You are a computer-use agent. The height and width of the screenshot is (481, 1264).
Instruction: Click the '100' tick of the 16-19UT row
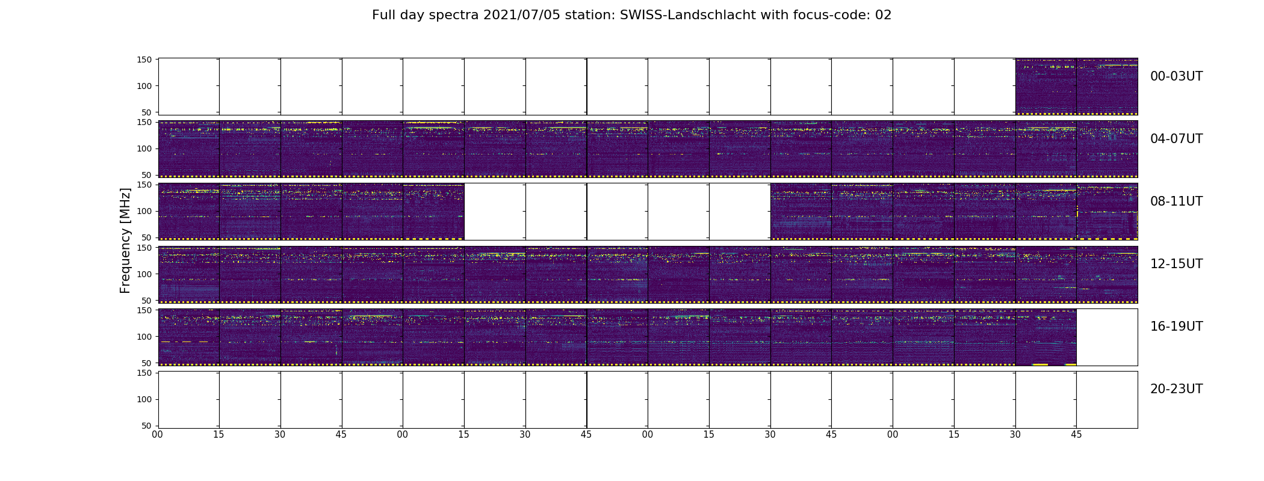pos(144,337)
